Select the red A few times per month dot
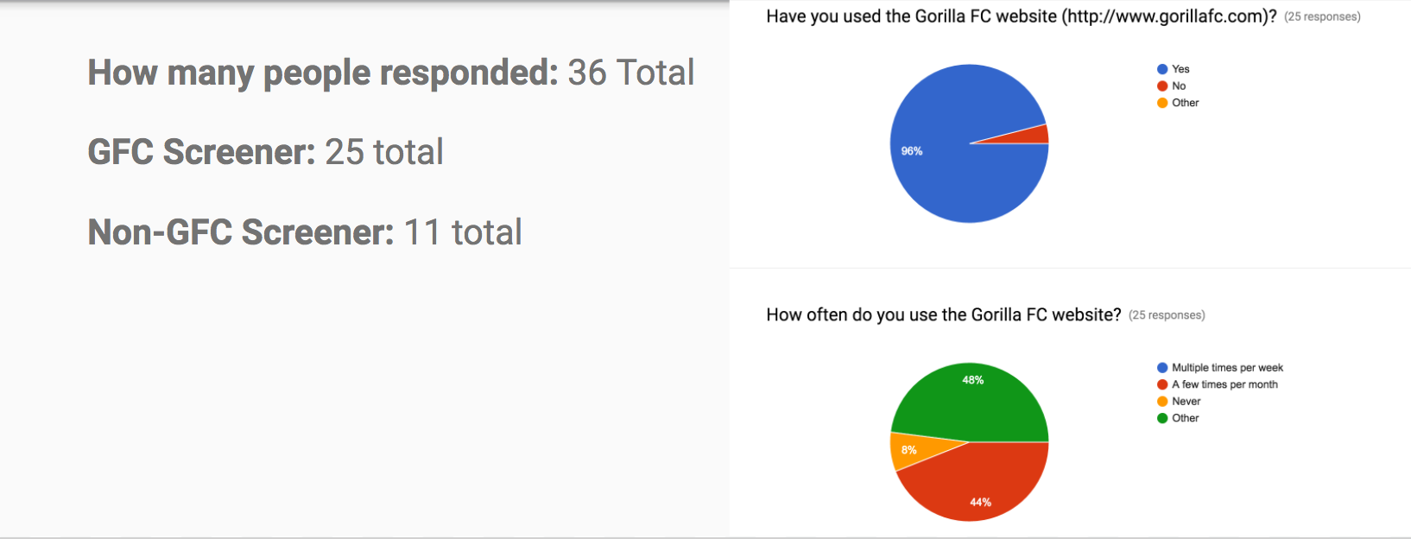 click(x=1162, y=384)
